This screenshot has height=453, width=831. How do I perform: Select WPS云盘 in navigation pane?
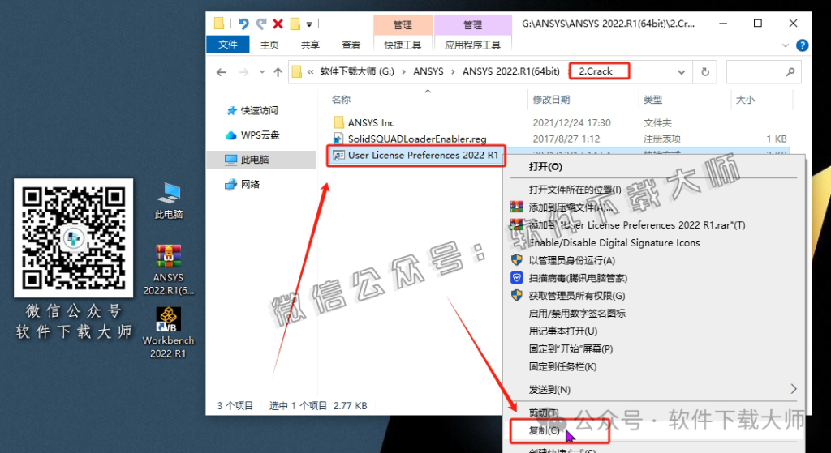tap(260, 135)
